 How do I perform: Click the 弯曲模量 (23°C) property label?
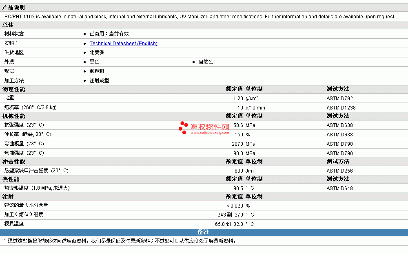24,144
